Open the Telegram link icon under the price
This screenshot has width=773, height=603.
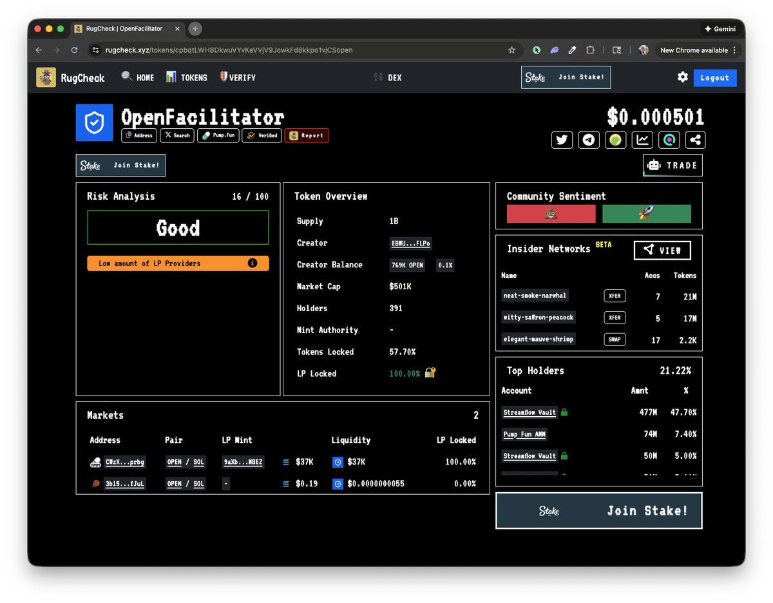pyautogui.click(x=589, y=140)
